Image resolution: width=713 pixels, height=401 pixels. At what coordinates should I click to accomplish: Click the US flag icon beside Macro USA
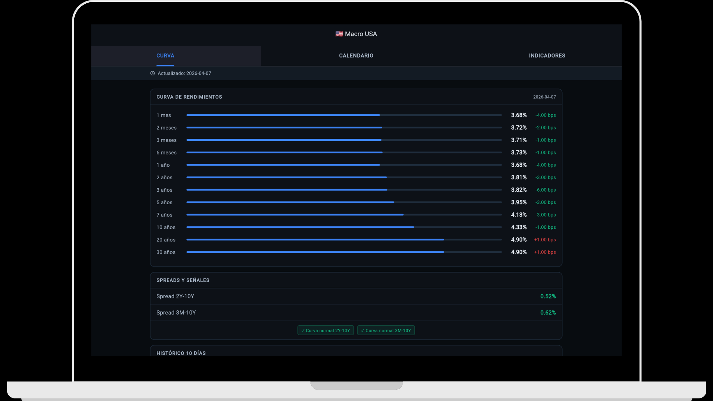click(x=339, y=33)
